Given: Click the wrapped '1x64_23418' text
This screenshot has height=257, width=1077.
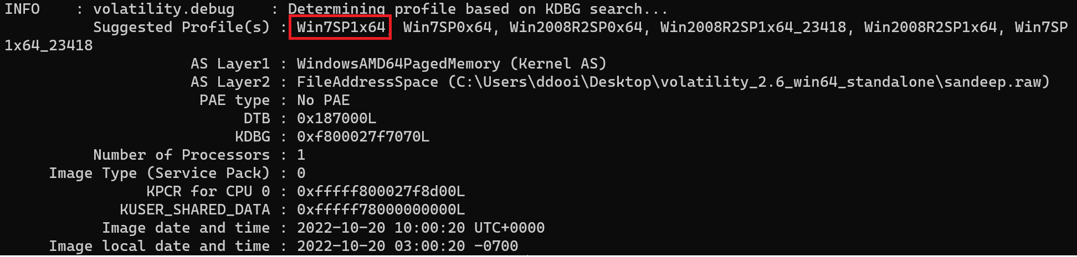Looking at the screenshot, I should coord(49,45).
